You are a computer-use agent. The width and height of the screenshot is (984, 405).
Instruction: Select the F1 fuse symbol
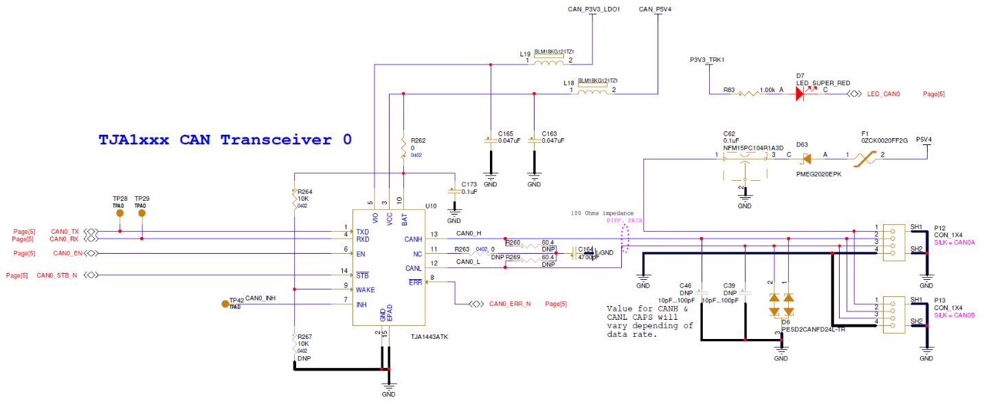[x=864, y=159]
